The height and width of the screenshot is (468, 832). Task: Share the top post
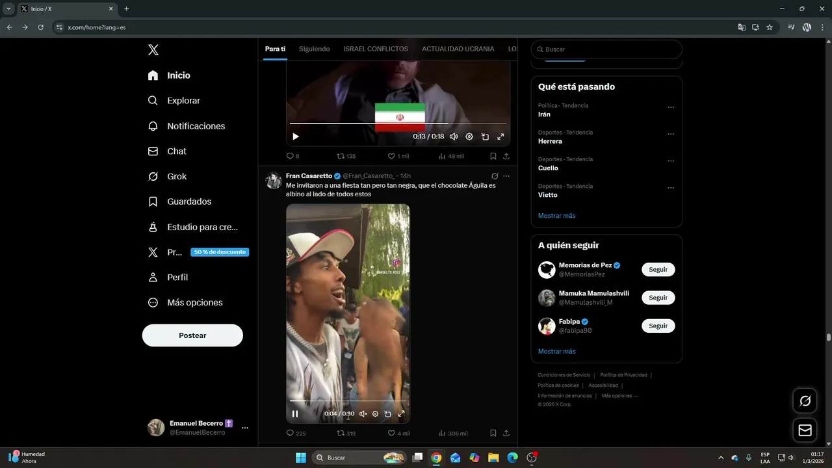pos(506,156)
